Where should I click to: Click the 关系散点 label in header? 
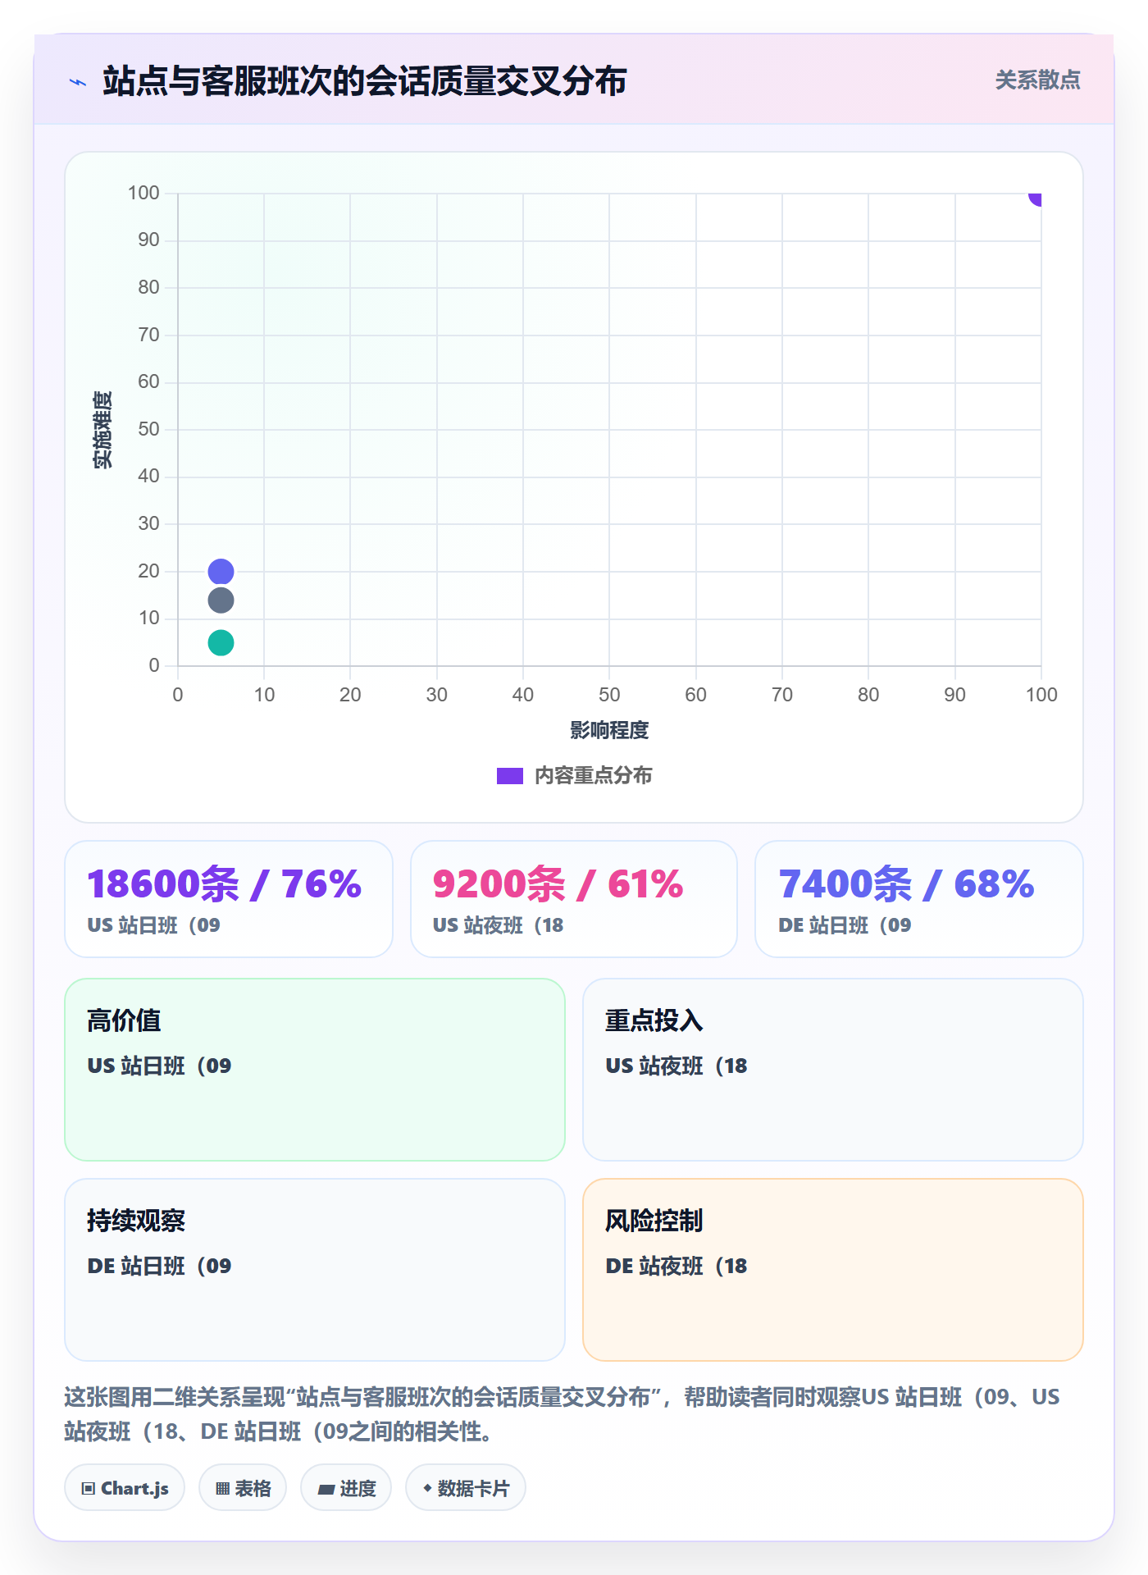(x=1037, y=80)
